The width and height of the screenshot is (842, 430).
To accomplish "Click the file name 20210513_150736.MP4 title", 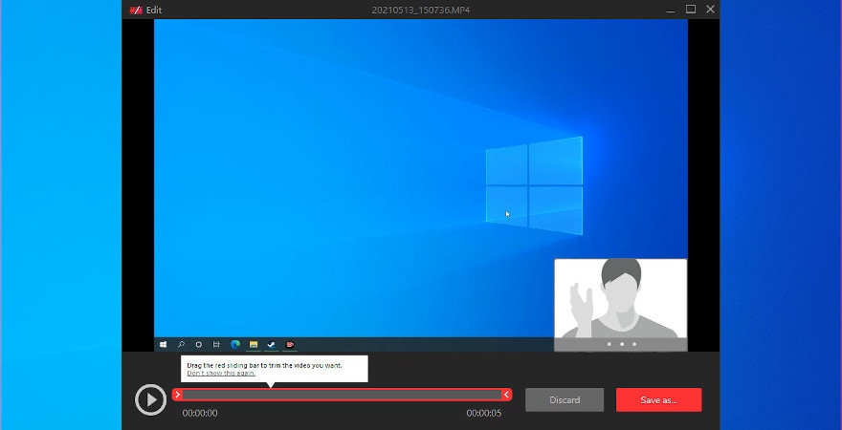I will (421, 10).
